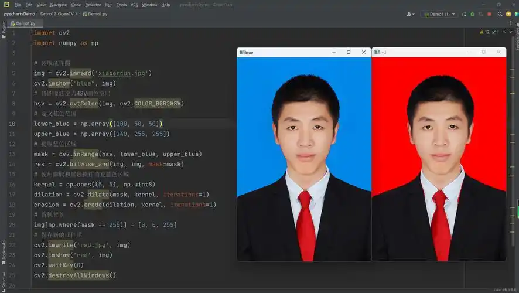Click the cv2.bitwise_and line

(x=108, y=164)
